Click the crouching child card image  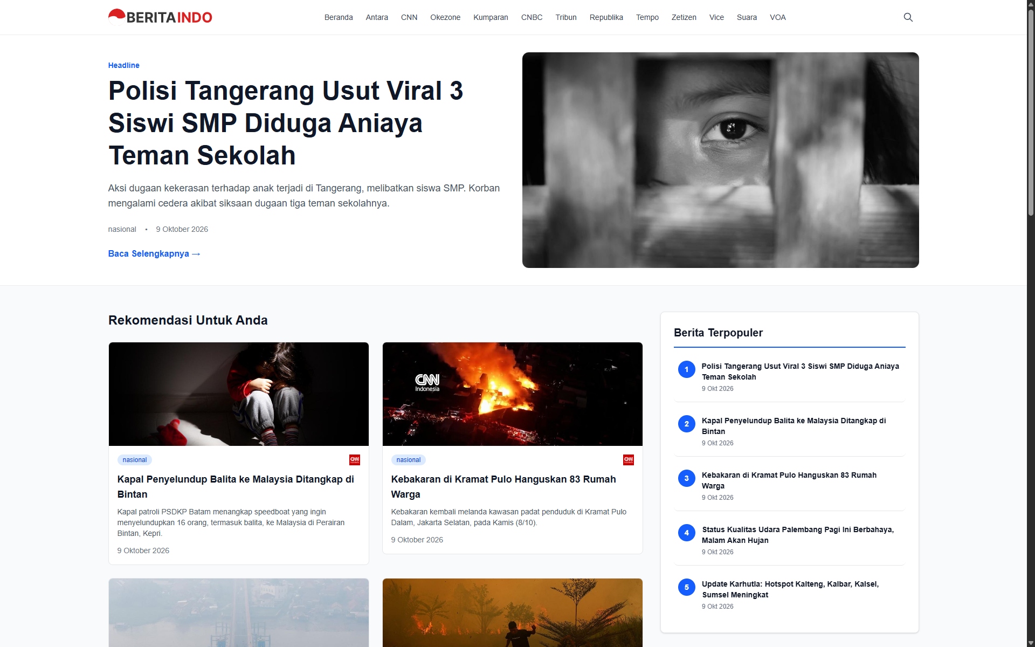tap(239, 394)
